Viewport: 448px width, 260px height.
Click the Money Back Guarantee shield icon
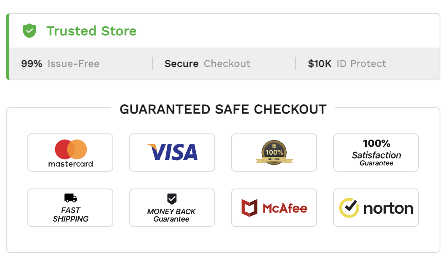pyautogui.click(x=172, y=199)
